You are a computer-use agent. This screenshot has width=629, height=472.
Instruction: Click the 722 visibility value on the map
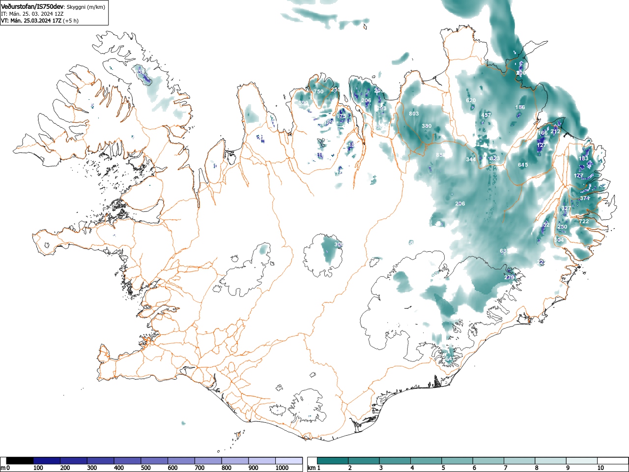[x=584, y=222]
